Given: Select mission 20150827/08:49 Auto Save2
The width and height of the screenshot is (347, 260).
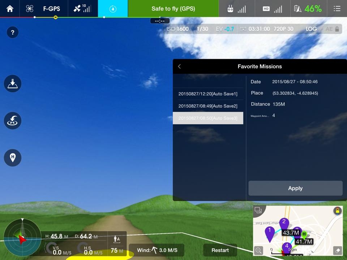Looking at the screenshot, I should click(208, 106).
